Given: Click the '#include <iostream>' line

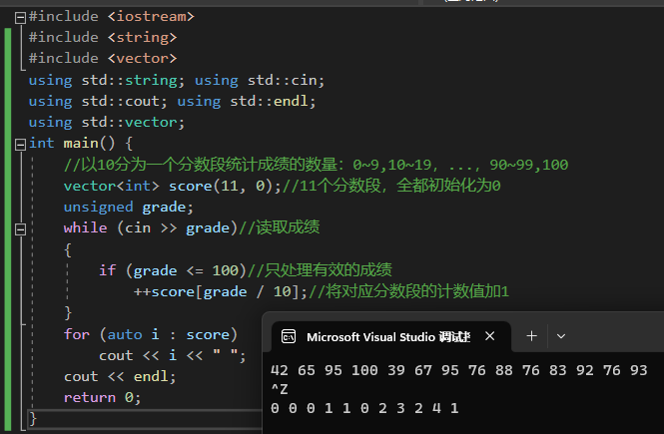Looking at the screenshot, I should point(112,17).
